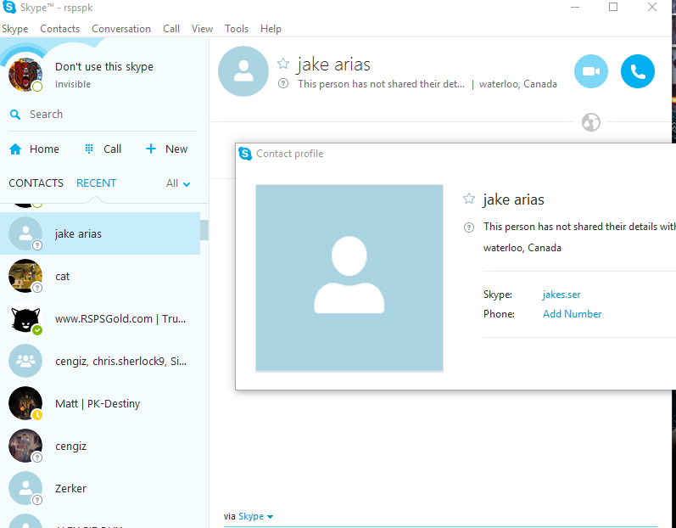Click the Home button label

[44, 149]
